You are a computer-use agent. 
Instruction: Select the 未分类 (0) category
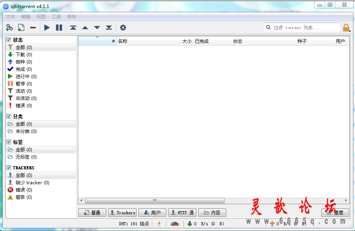(41, 131)
